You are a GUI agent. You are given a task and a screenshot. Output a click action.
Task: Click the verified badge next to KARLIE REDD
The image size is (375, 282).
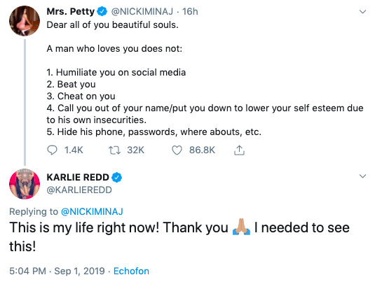[x=117, y=178]
